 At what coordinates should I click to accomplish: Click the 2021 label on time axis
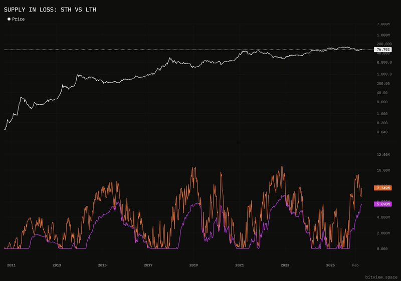[240, 265]
